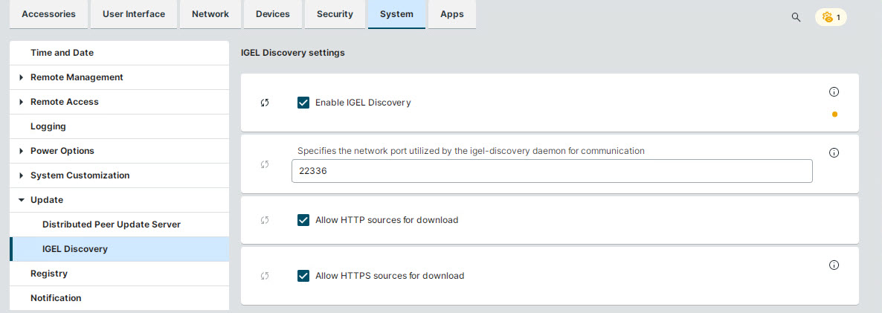Select the System tab
Viewport: 882px width, 313px height.
click(396, 14)
